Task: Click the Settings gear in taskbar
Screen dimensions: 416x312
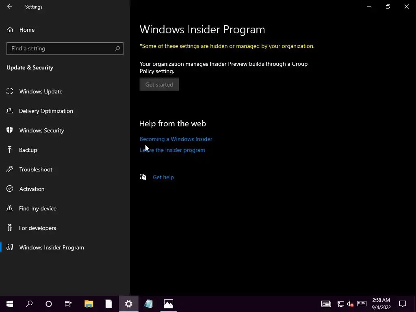Action: (129, 304)
